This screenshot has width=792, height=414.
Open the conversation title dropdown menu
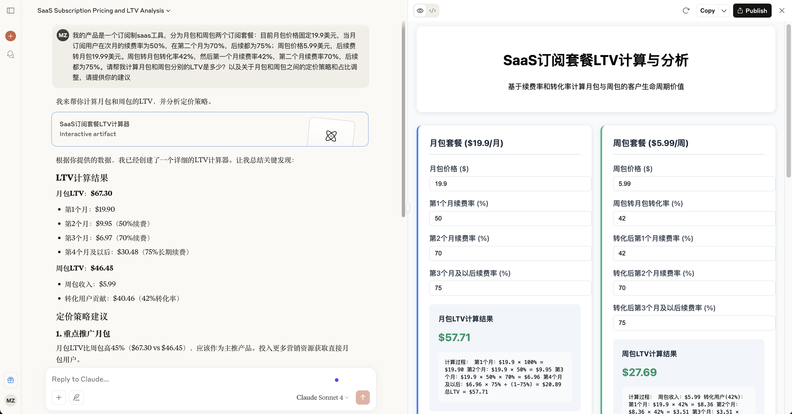point(104,10)
